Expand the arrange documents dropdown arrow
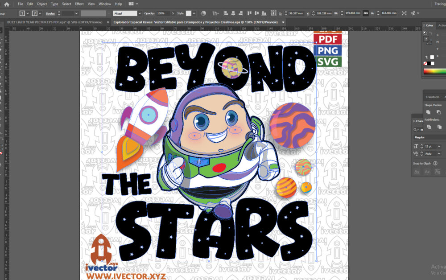Screen dimensions: 446x280 tap(137, 4)
